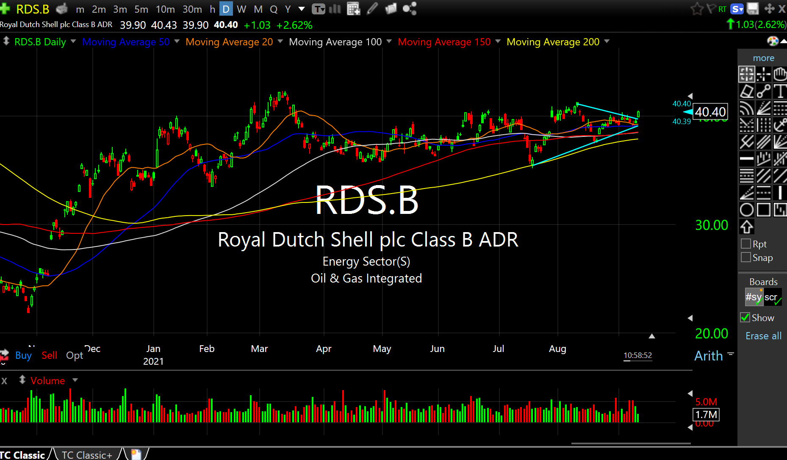
Task: Switch to the TC Classic+ tab
Action: [87, 454]
